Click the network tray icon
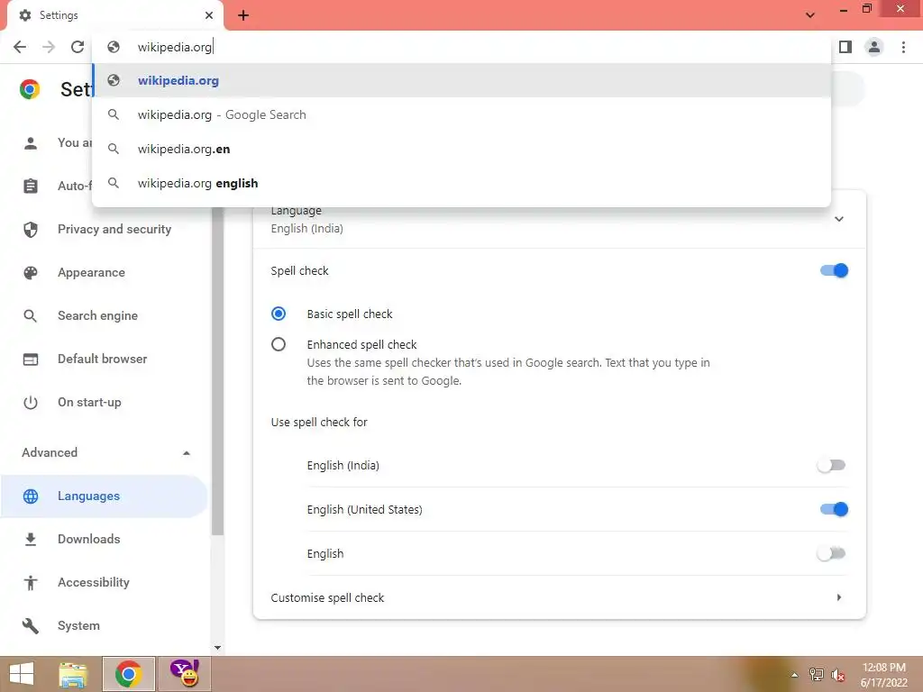923x692 pixels. (x=817, y=675)
